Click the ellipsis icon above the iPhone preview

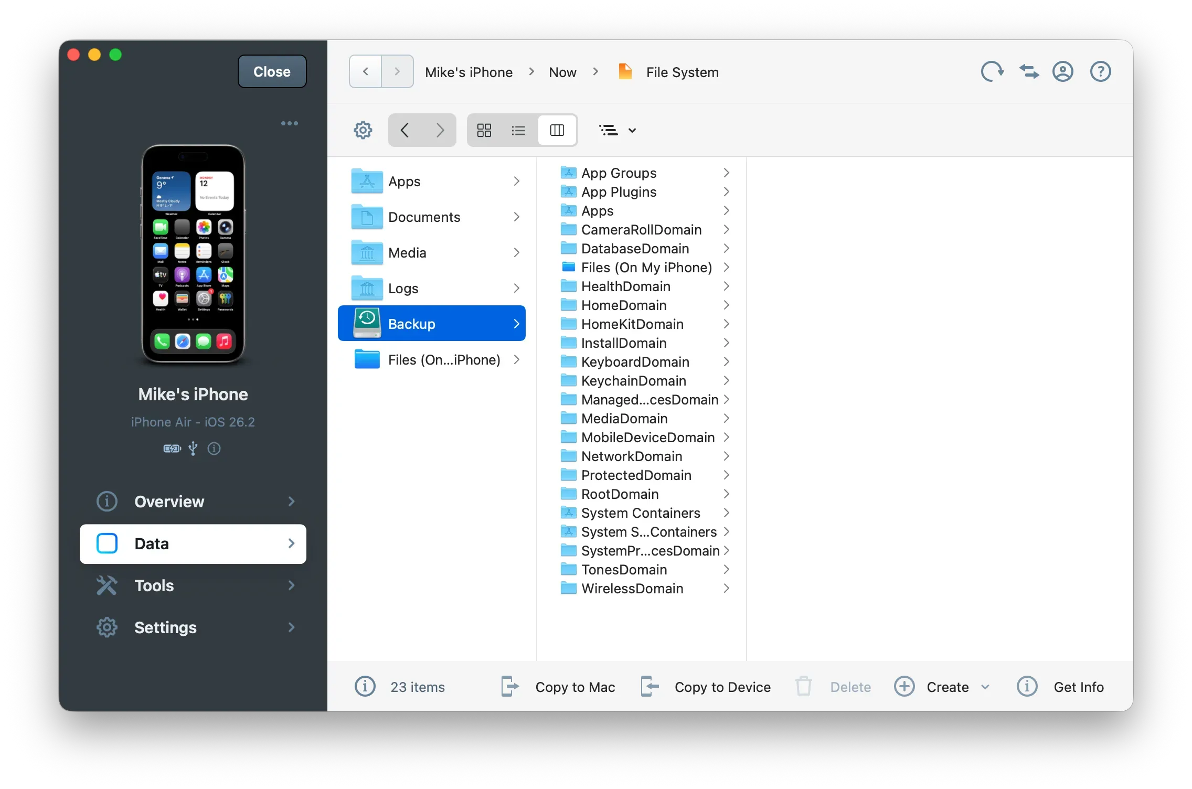tap(290, 123)
